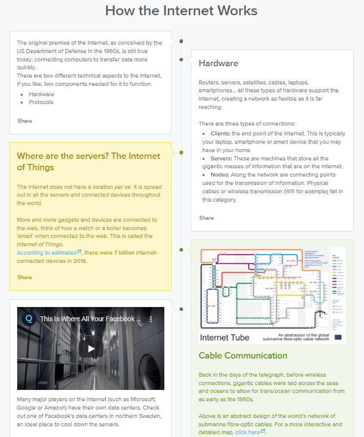Click the 'Hardware' card heading
Image resolution: width=364 pixels, height=437 pixels.
click(x=218, y=63)
